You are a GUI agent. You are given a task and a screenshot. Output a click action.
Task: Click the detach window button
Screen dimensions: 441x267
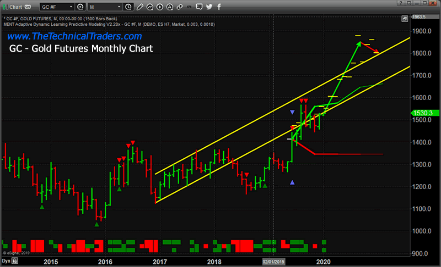pos(408,3)
